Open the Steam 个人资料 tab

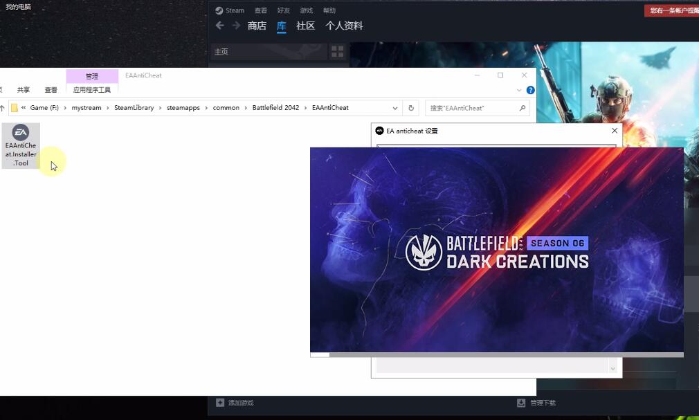344,26
